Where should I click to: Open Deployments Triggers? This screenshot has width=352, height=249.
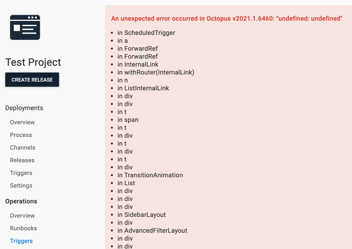tap(21, 173)
